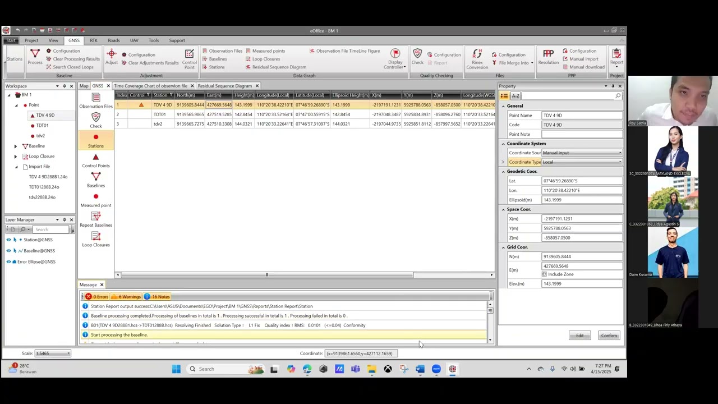The height and width of the screenshot is (404, 718).
Task: Open Coordinate Source dropdown
Action: click(582, 153)
